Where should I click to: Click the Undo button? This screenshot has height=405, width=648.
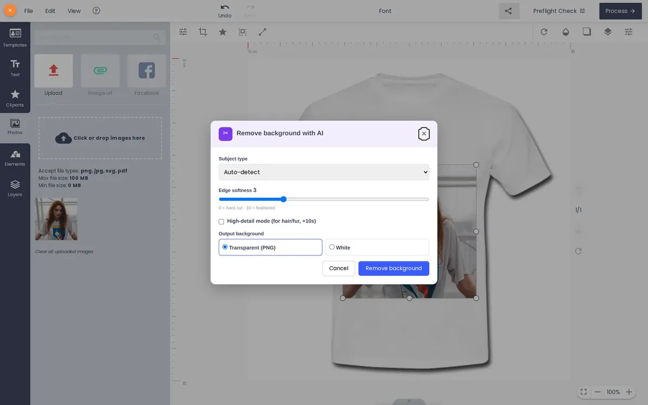(x=225, y=11)
